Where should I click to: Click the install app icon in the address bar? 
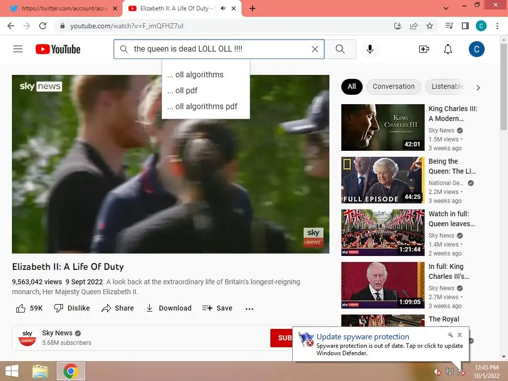[x=398, y=26]
